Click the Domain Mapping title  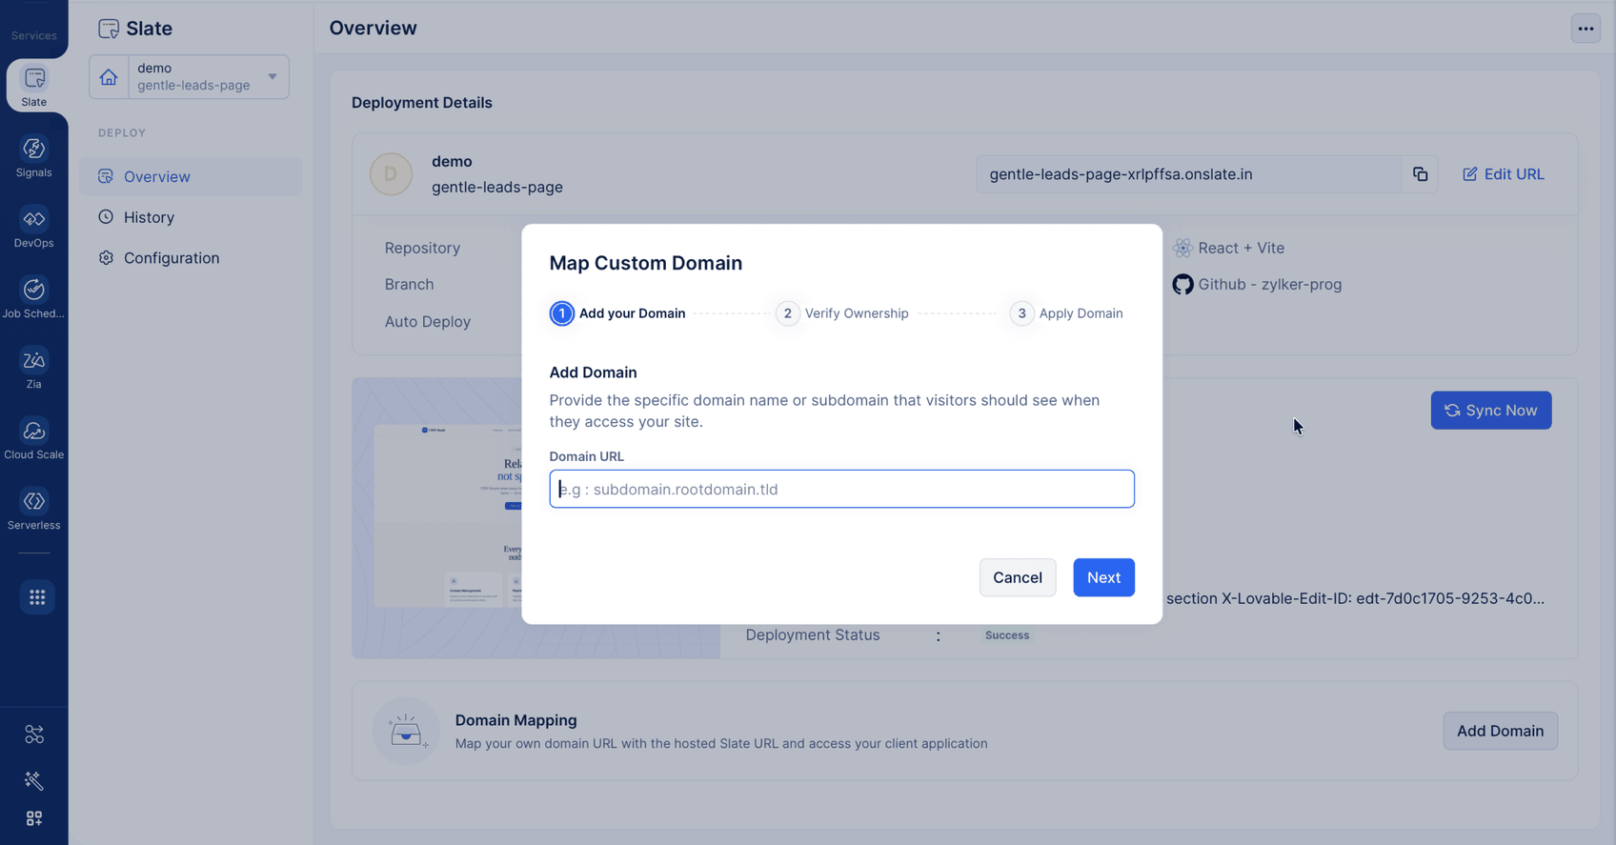516,720
